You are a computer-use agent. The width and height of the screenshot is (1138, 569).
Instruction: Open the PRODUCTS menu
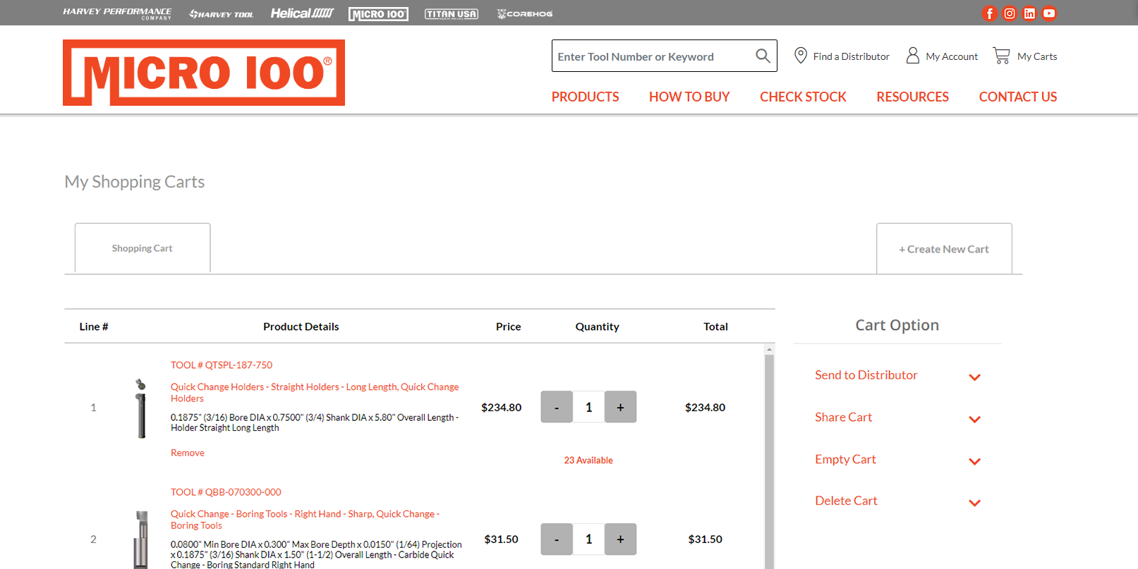tap(585, 97)
